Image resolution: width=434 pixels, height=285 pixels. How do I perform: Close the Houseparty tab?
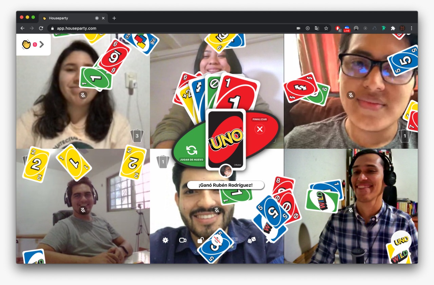(x=103, y=18)
